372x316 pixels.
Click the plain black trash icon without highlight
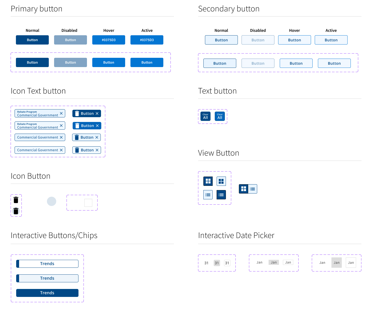pos(16,200)
